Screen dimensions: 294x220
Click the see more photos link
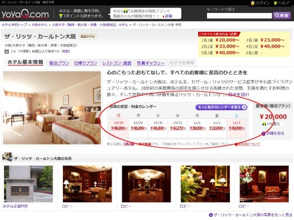[x=250, y=215]
